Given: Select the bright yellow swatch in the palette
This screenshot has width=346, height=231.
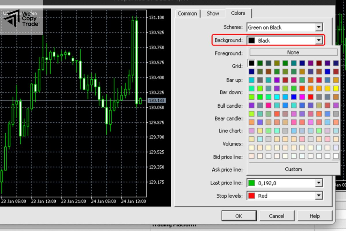Looking at the screenshot, I should pos(336,89).
